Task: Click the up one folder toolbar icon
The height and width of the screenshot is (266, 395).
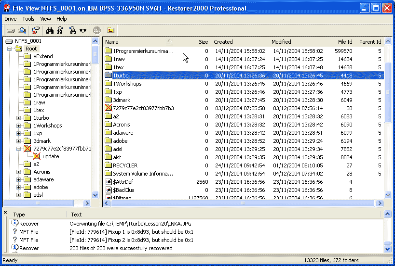Action: [x=110, y=31]
